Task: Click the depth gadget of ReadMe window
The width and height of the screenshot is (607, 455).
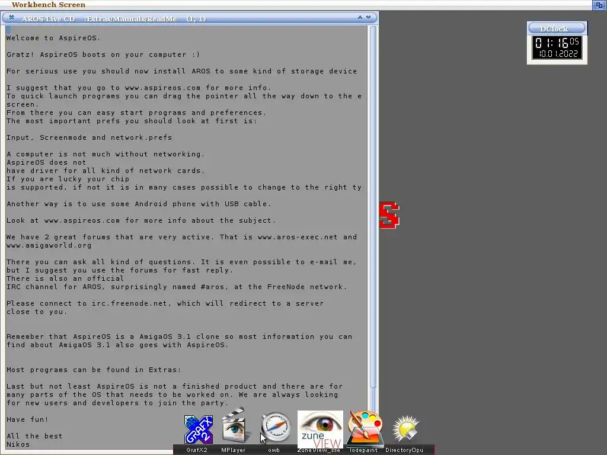Action: click(369, 18)
